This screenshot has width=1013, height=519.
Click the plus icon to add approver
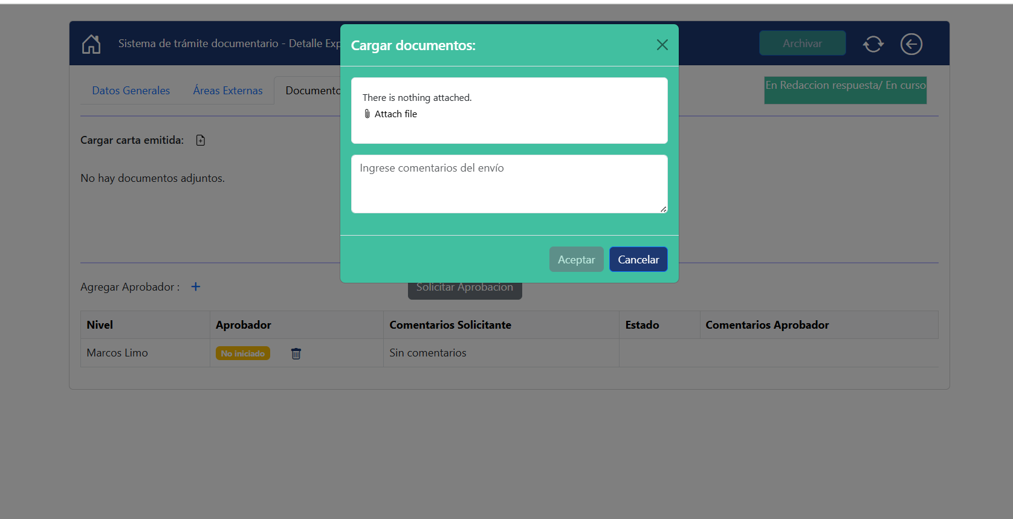[x=196, y=287]
